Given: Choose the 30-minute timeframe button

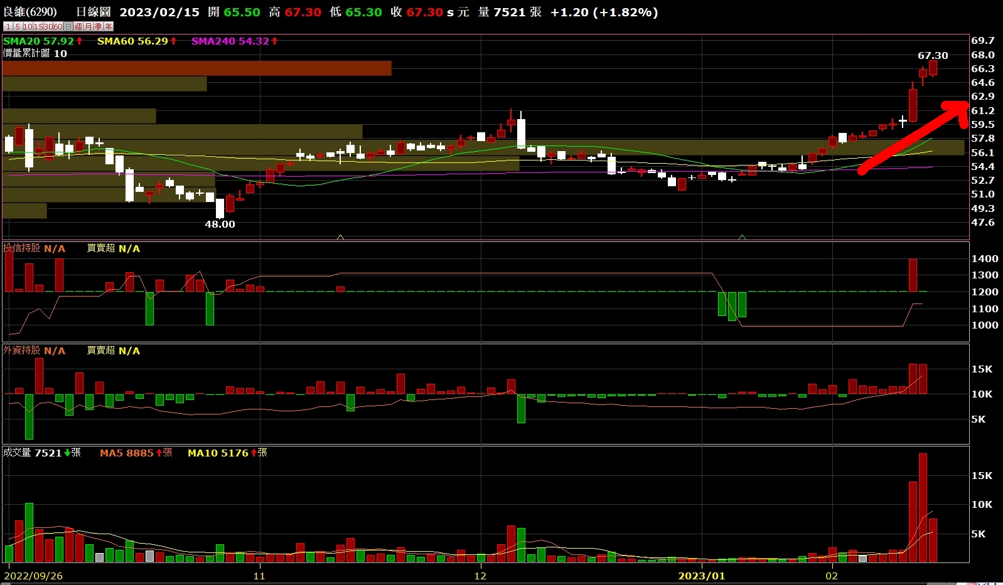Looking at the screenshot, I should [48, 26].
